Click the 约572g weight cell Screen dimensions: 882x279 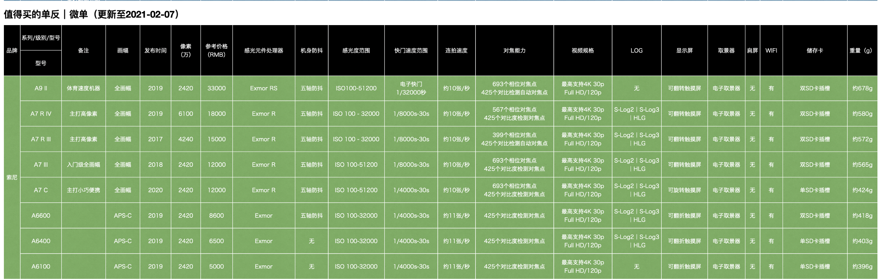tap(862, 139)
